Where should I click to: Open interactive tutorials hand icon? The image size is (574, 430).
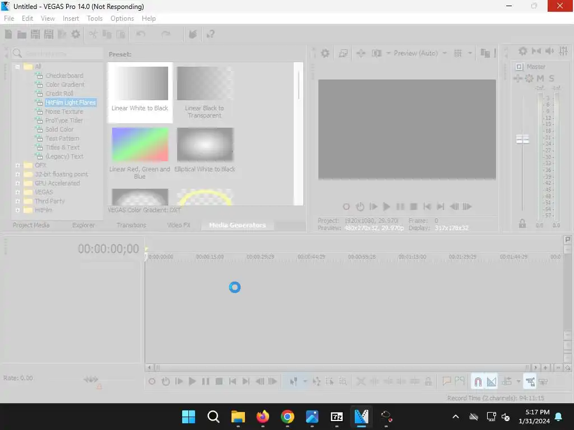(193, 34)
